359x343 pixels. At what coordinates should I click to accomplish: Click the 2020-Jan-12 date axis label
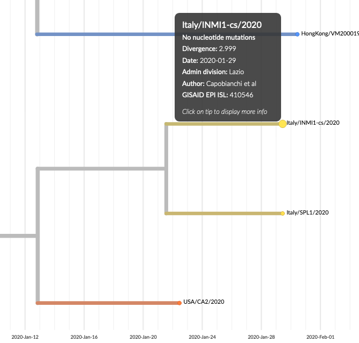(x=25, y=337)
